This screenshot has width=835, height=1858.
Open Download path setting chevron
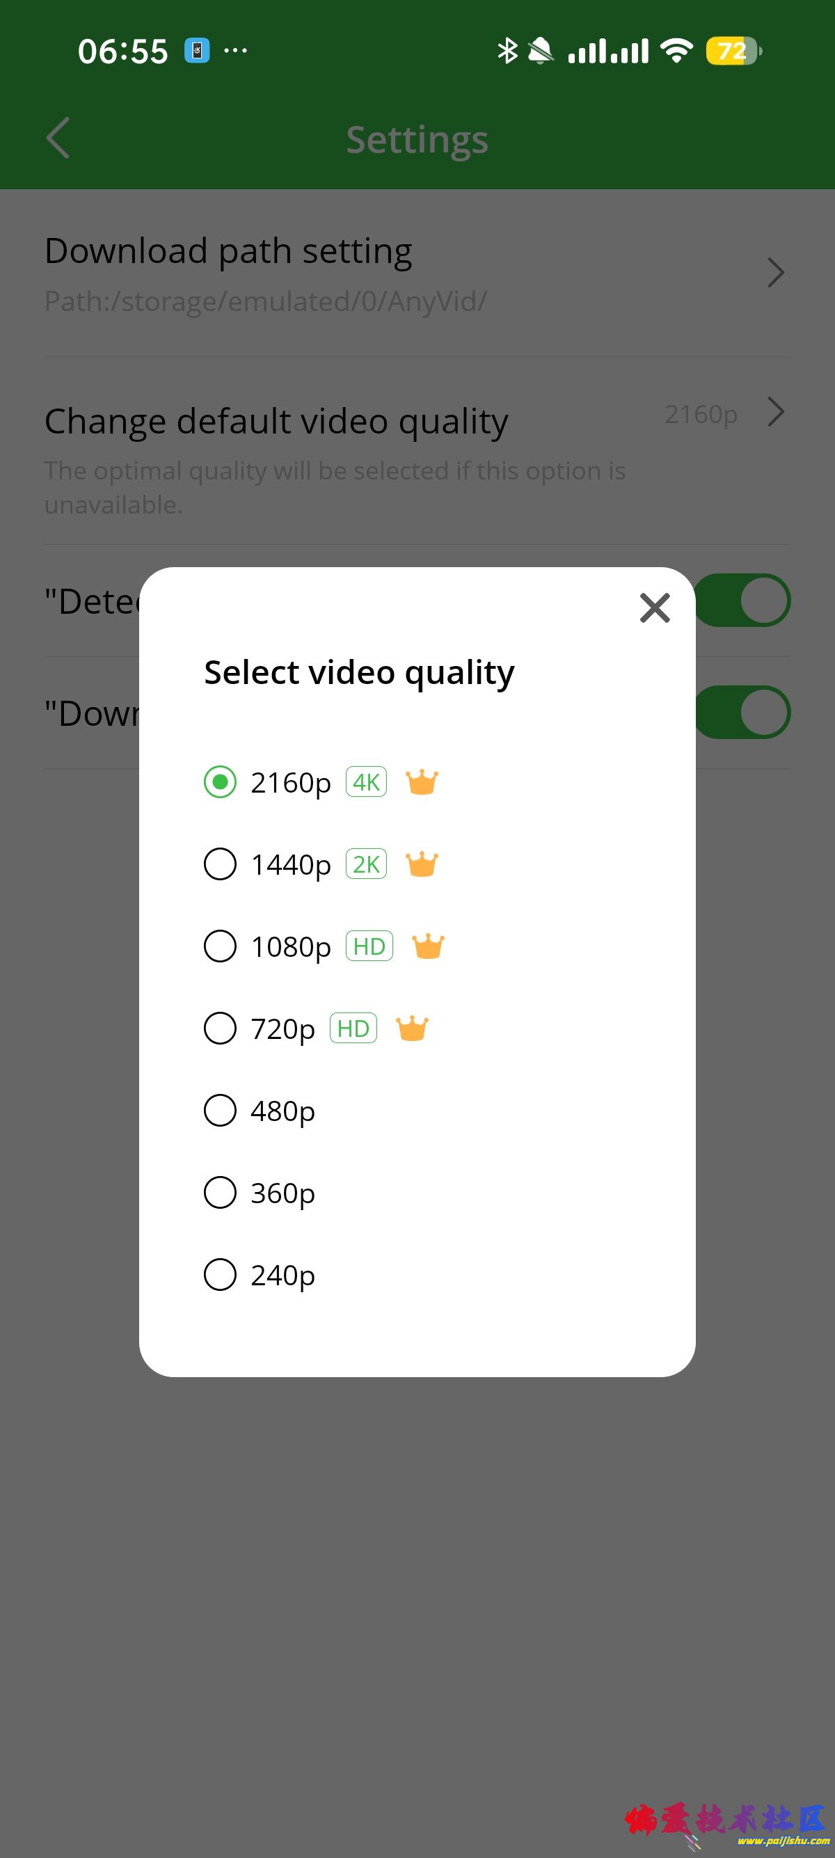pyautogui.click(x=775, y=273)
